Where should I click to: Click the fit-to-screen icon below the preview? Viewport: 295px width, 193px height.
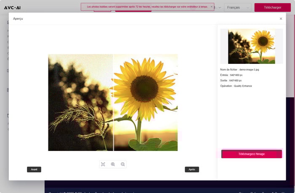pyautogui.click(x=103, y=164)
